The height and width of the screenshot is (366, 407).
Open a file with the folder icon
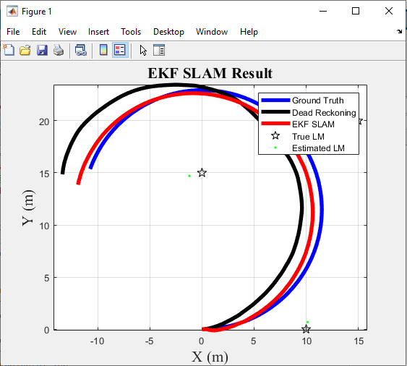pos(25,50)
